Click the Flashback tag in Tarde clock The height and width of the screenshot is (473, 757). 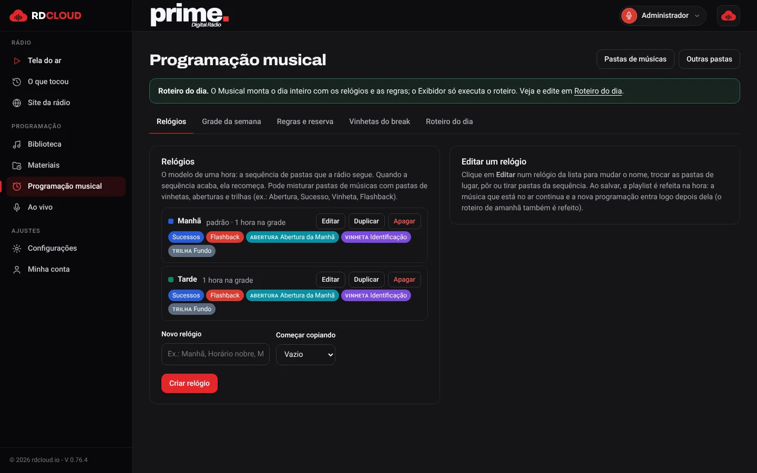(x=225, y=295)
